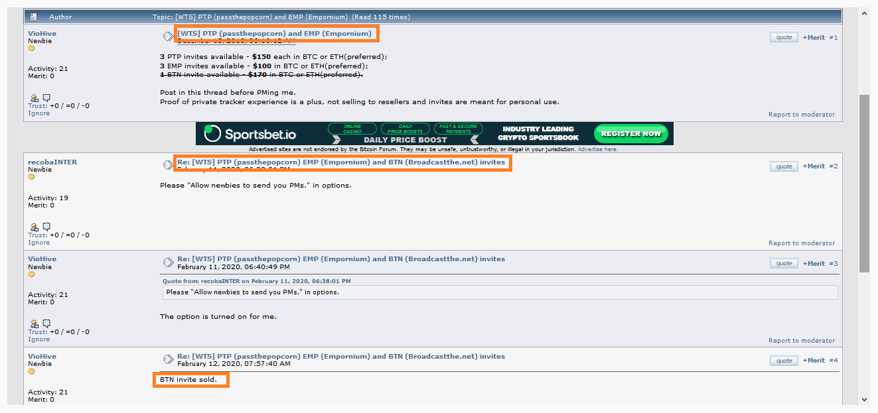
Task: Give +Merit to post #1
Action: 814,38
